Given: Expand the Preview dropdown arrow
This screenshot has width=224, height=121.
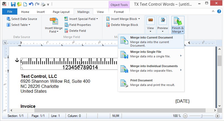Looking at the screenshot, I should coord(163,32).
